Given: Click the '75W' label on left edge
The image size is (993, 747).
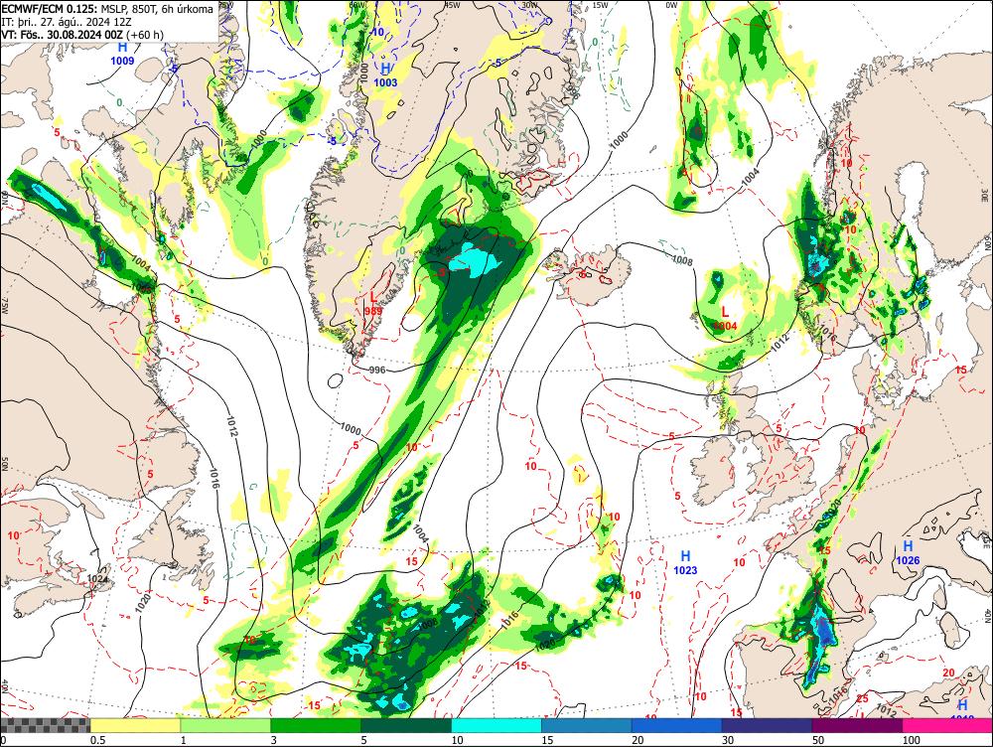Looking at the screenshot, I should pyautogui.click(x=4, y=306).
